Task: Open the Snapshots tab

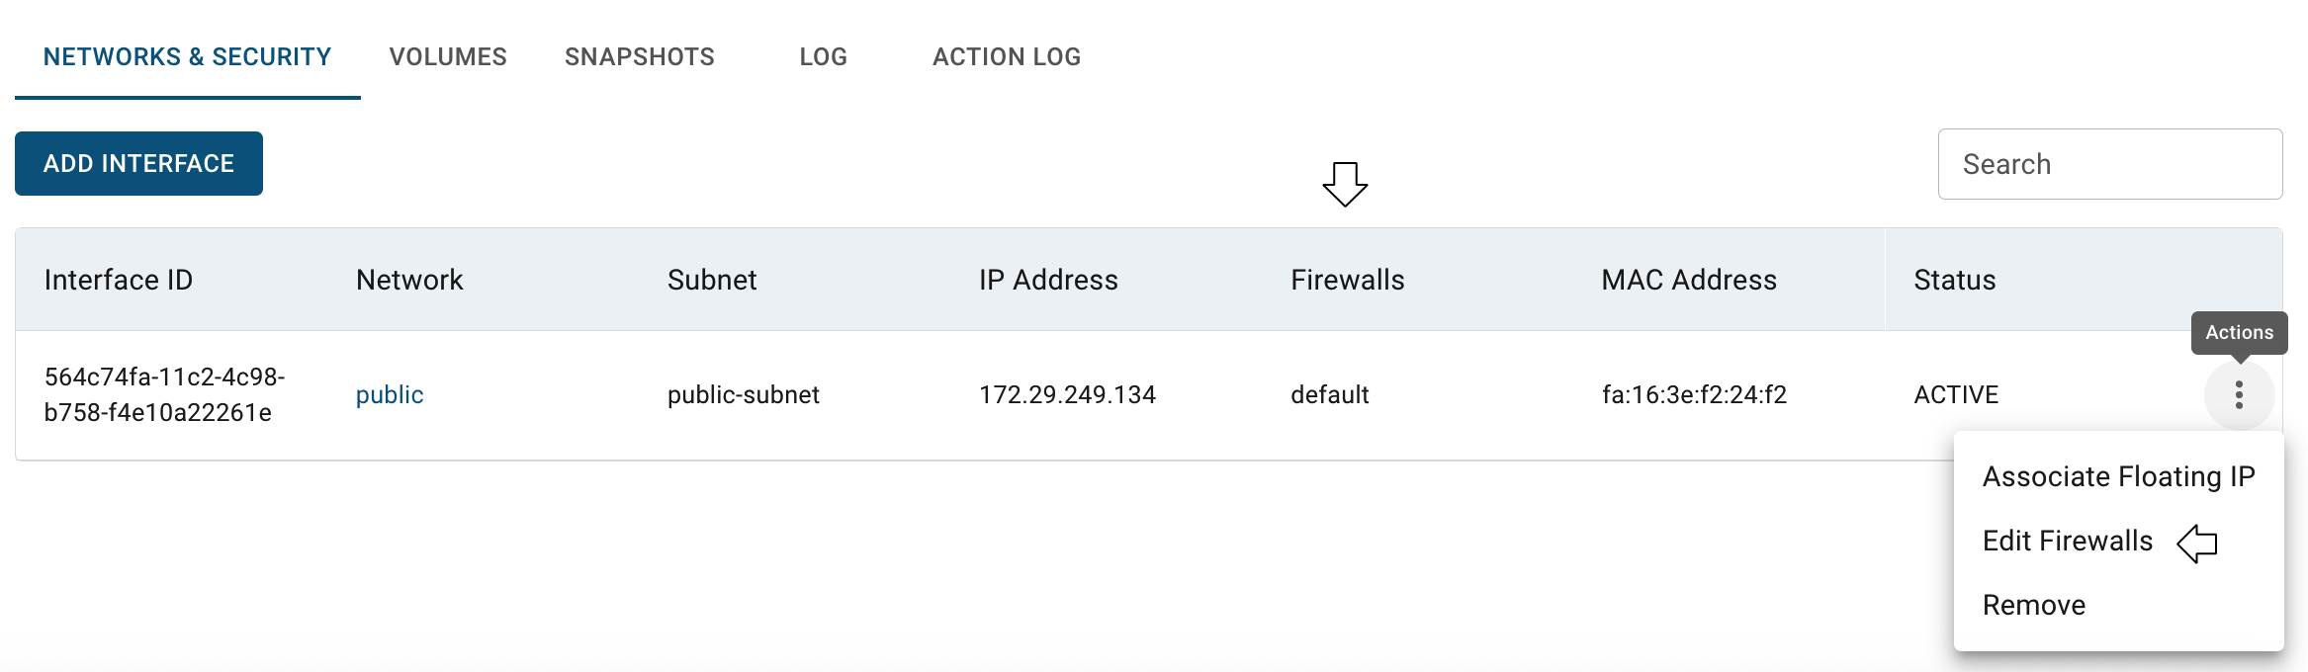Action: tap(640, 56)
